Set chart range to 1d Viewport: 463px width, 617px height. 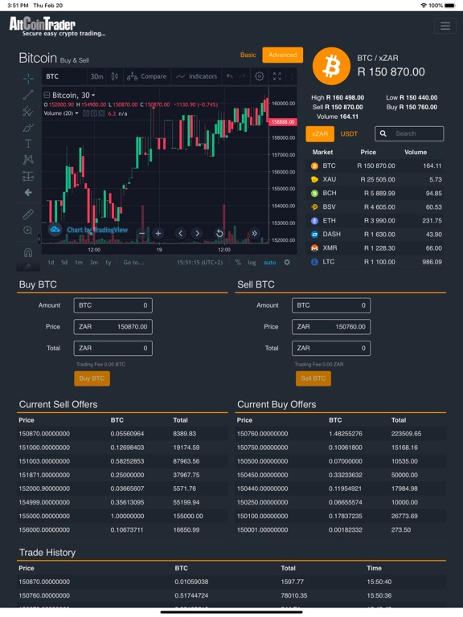tap(51, 263)
